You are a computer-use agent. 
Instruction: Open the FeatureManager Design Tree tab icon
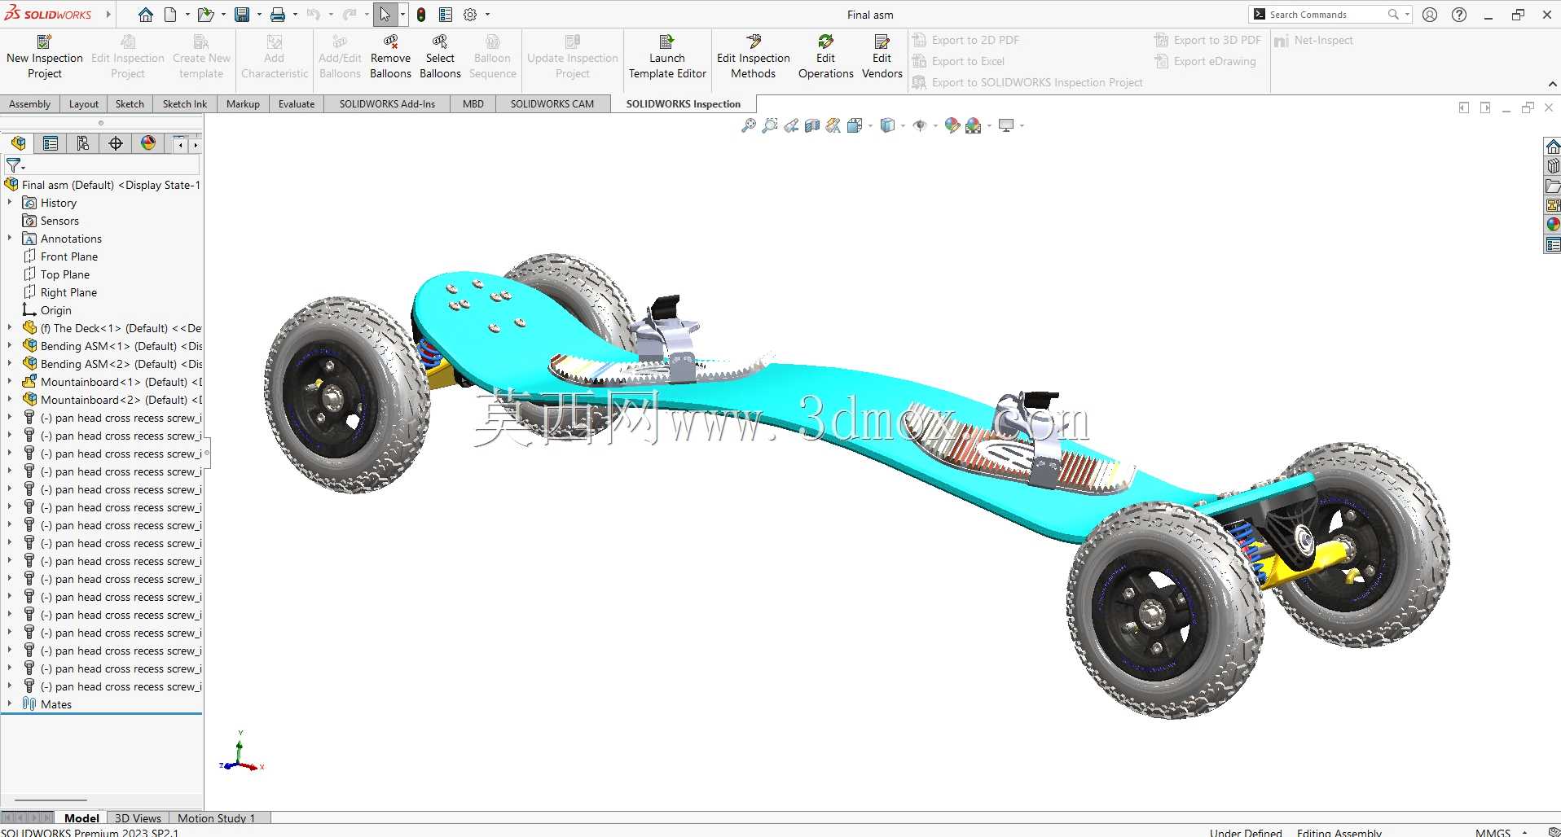tap(18, 143)
